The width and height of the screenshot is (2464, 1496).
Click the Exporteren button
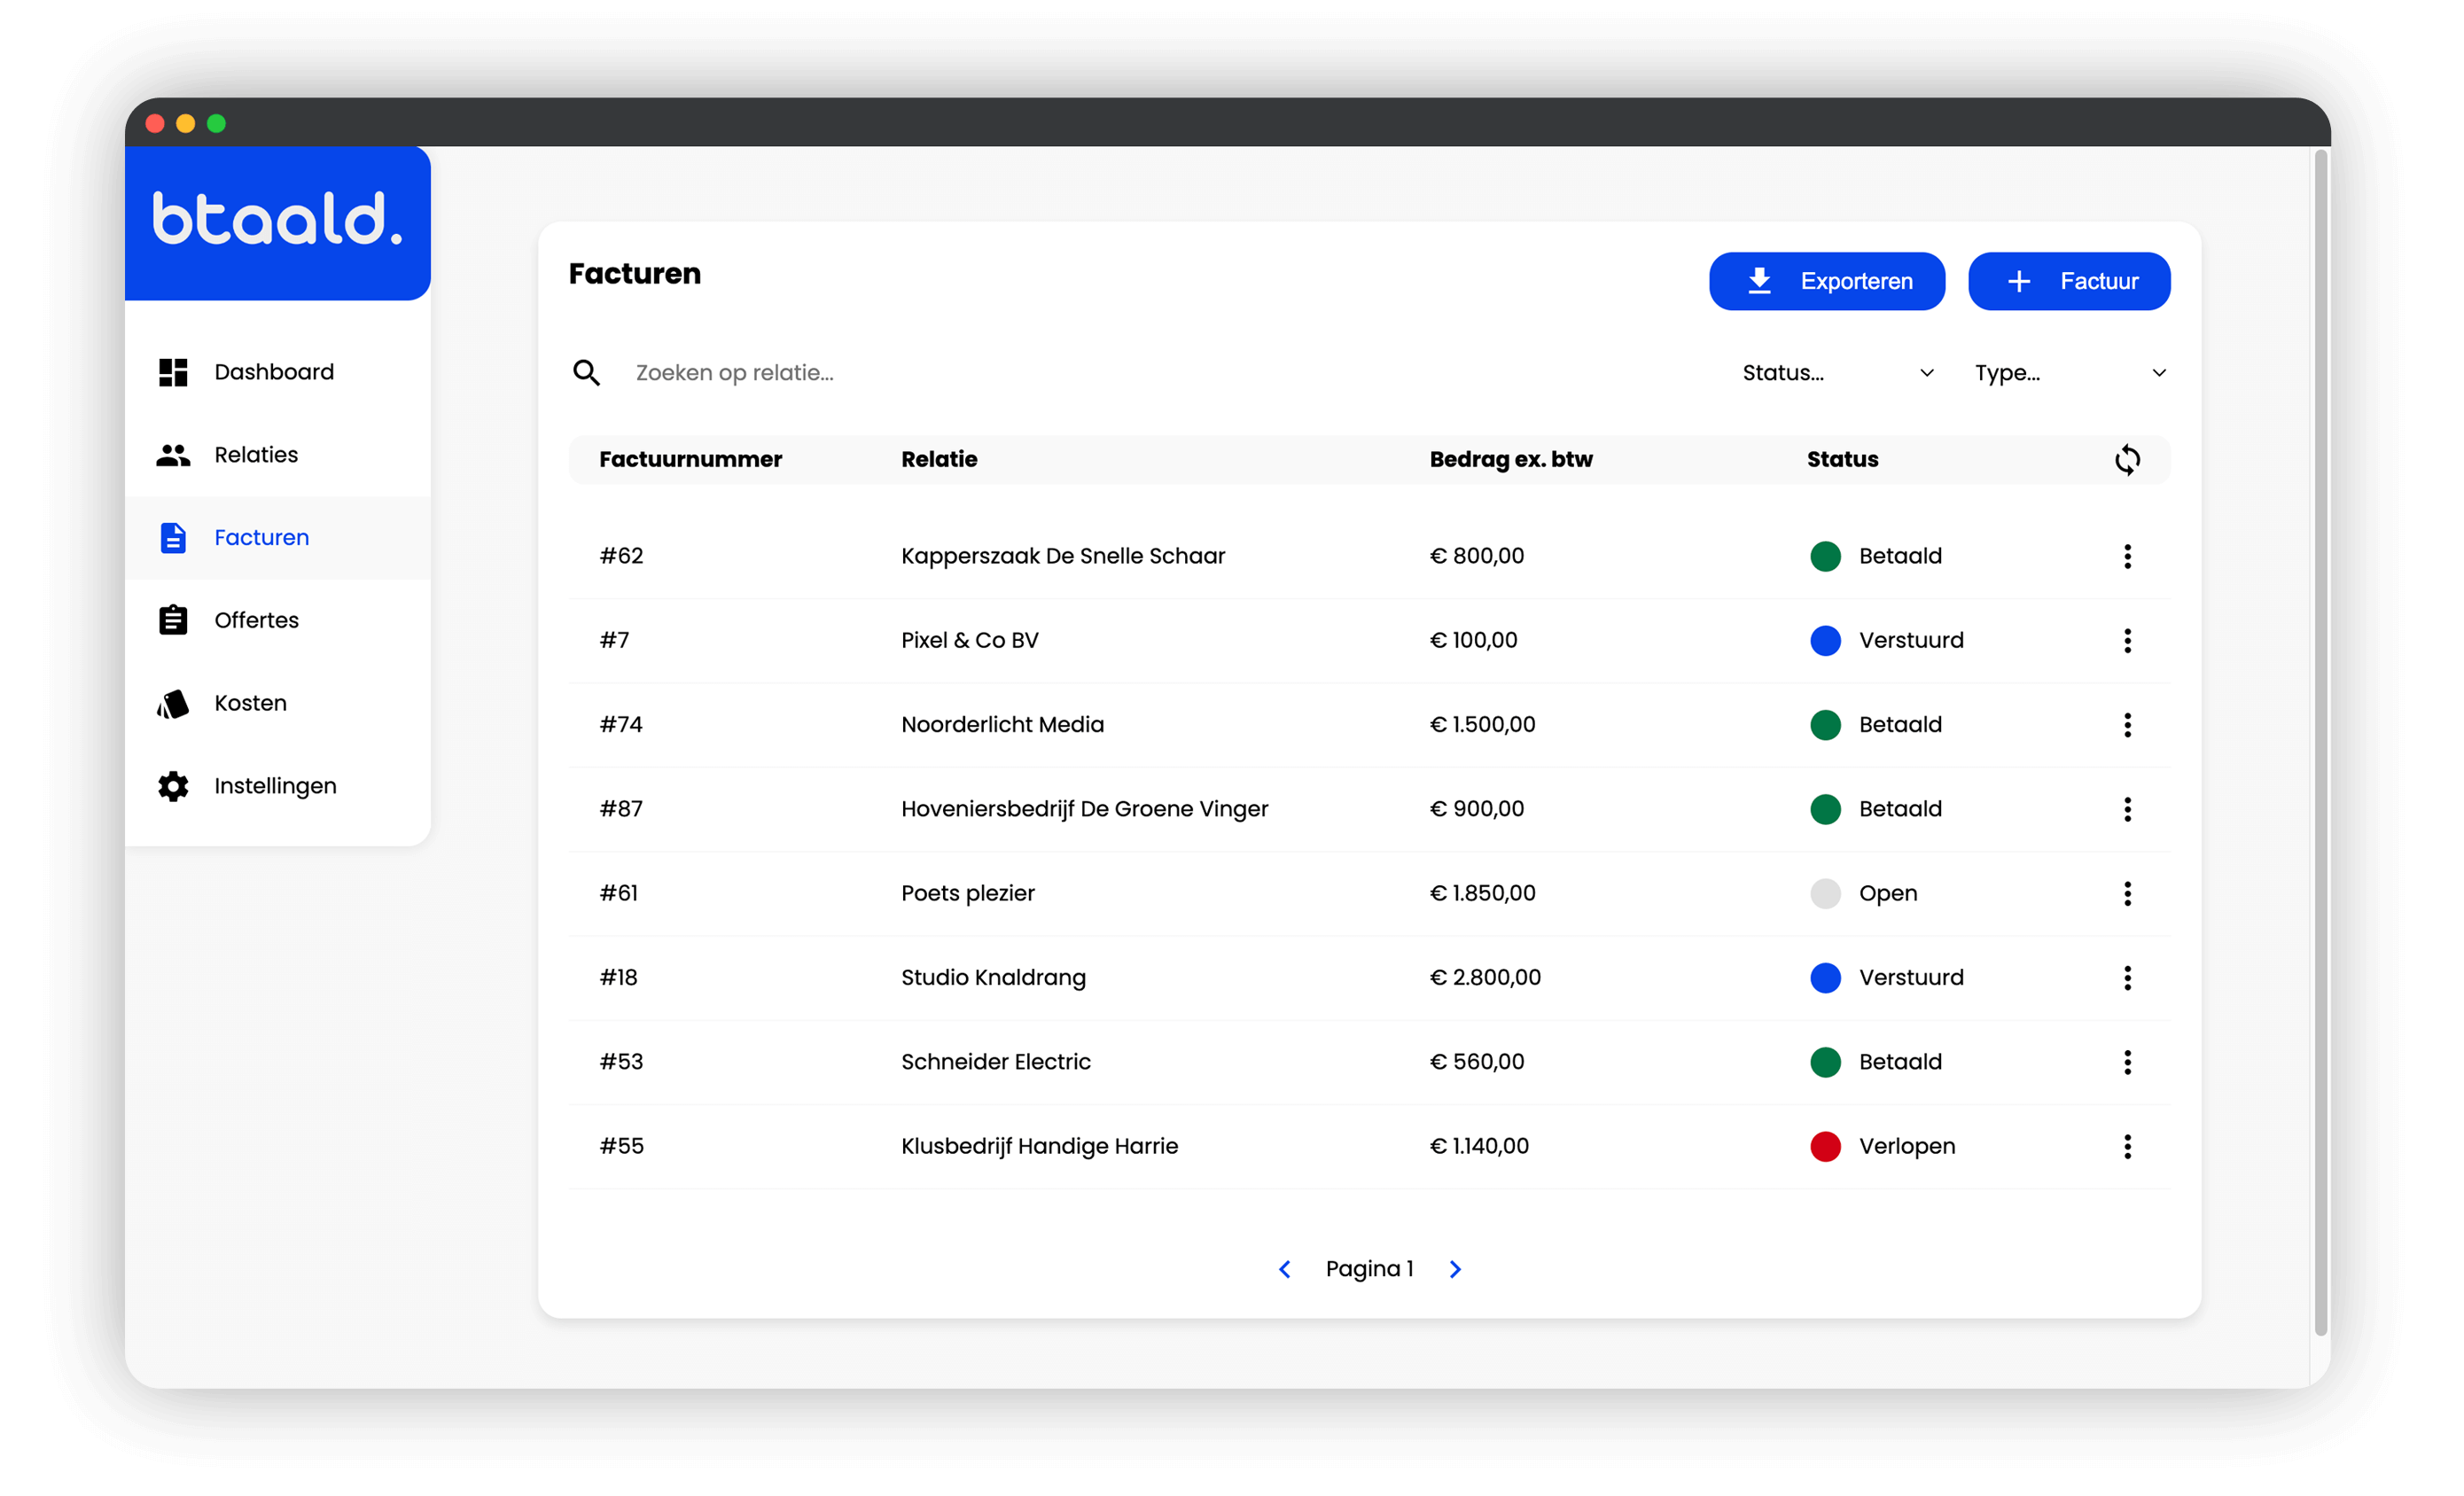(1827, 281)
